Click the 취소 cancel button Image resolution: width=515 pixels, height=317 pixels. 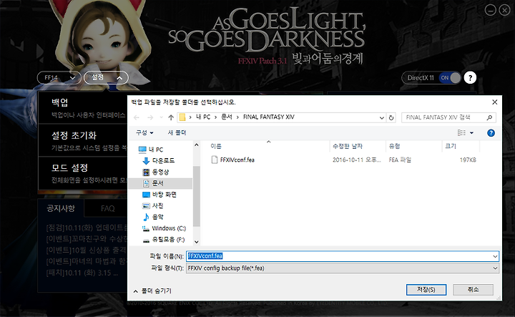click(473, 290)
